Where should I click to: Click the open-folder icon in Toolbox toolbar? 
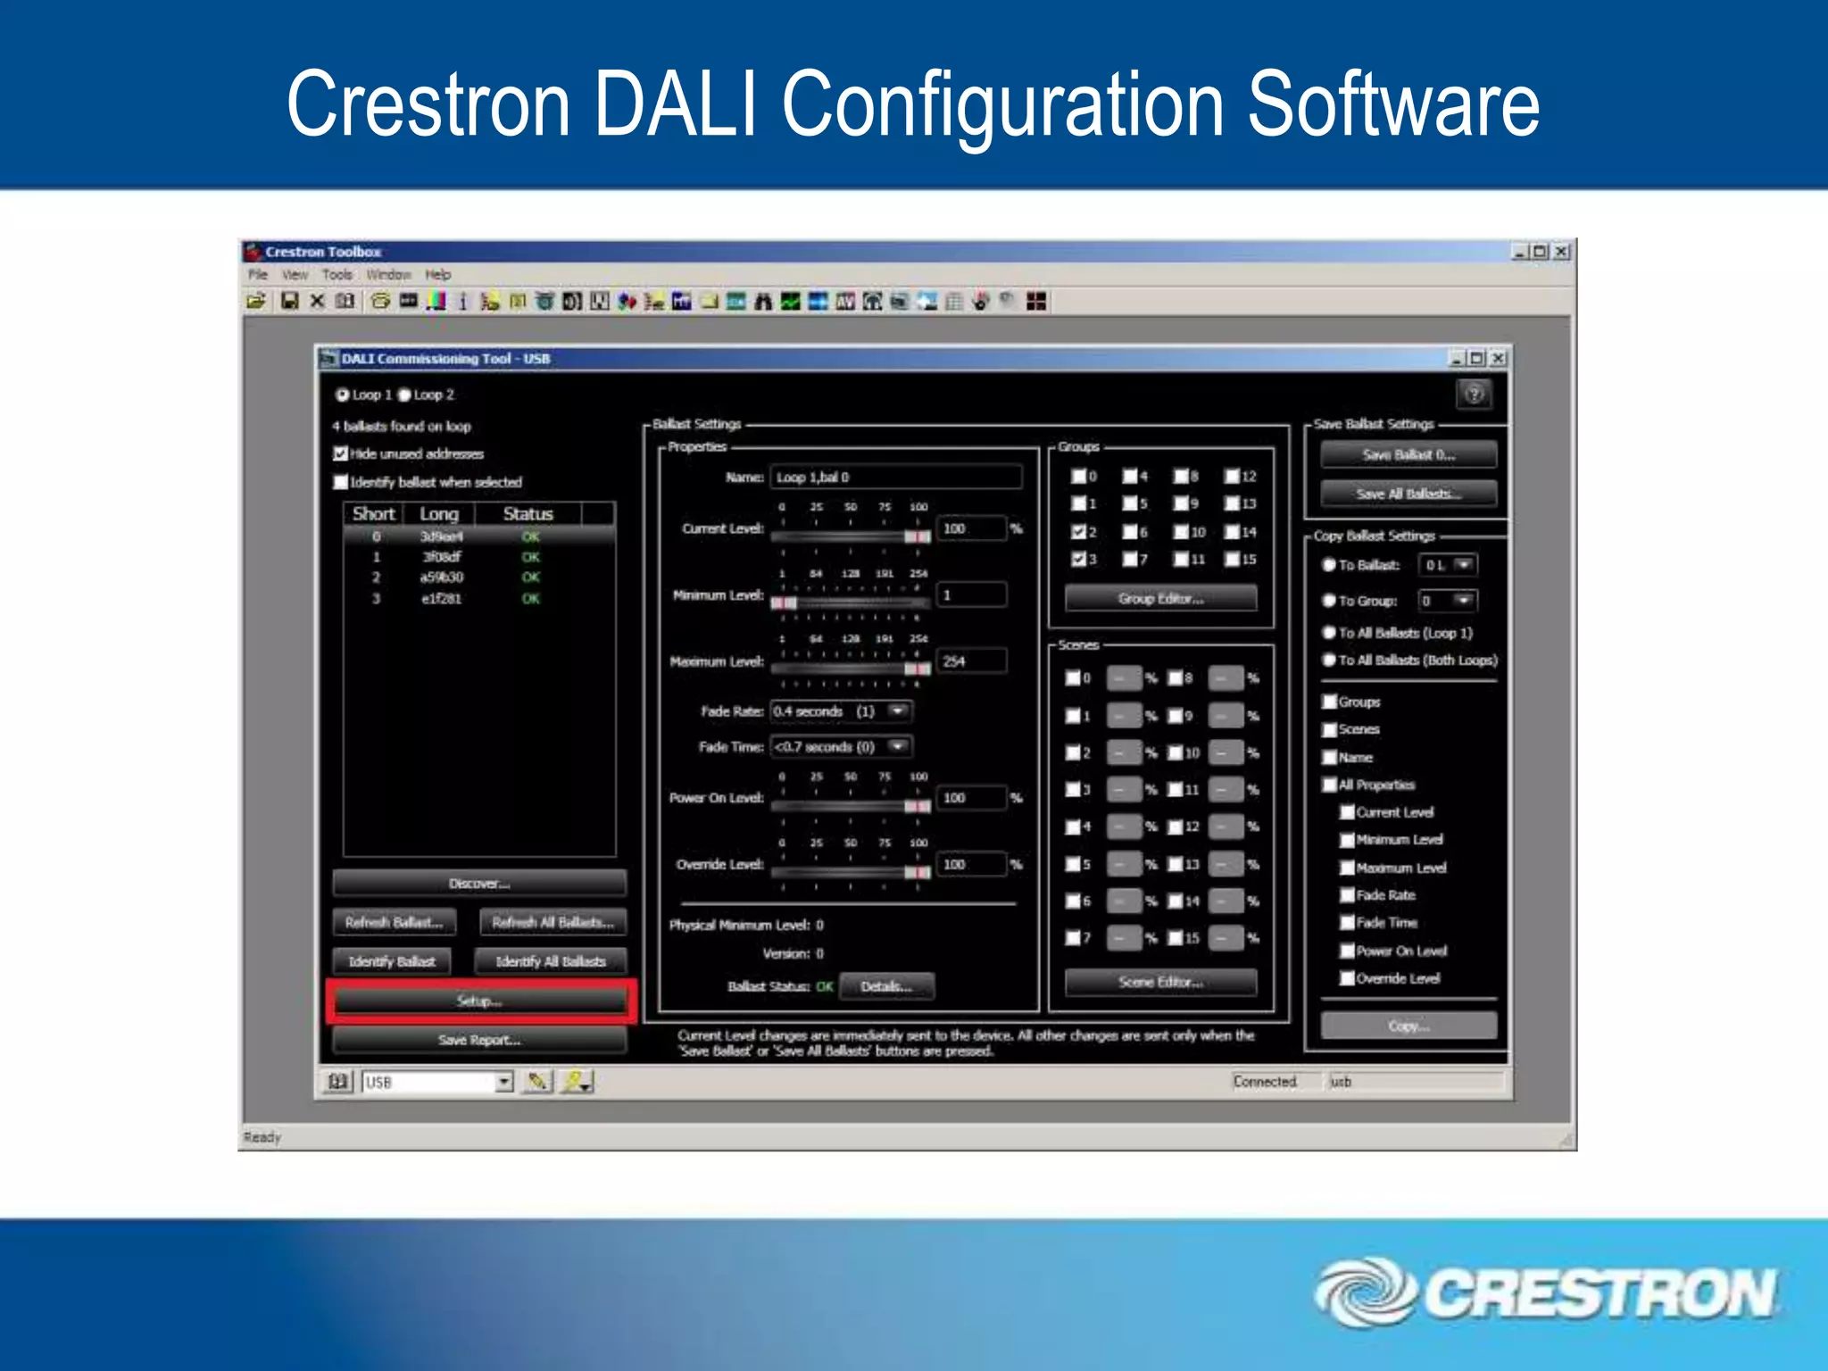[x=256, y=302]
